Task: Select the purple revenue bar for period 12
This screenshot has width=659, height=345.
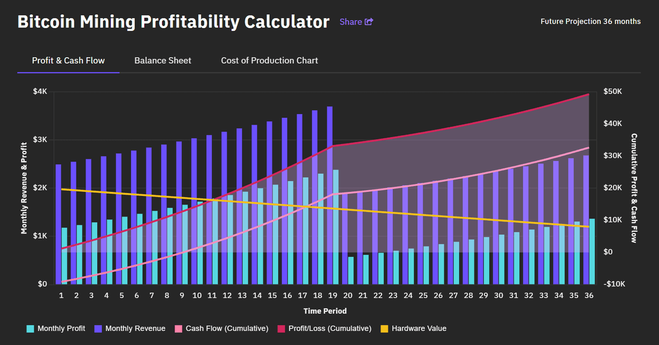Action: [224, 208]
